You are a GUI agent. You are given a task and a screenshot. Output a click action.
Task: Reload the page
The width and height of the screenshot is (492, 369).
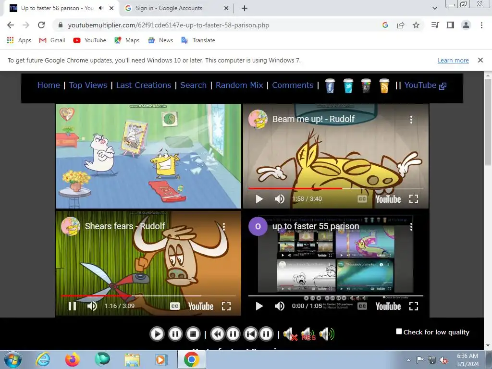tap(41, 25)
